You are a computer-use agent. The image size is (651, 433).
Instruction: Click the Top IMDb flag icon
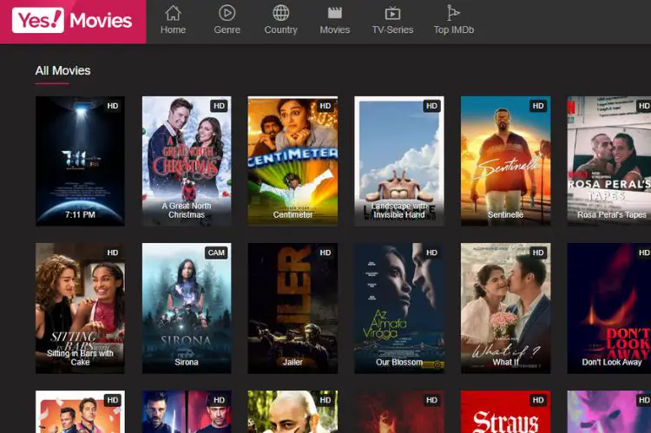tap(453, 13)
